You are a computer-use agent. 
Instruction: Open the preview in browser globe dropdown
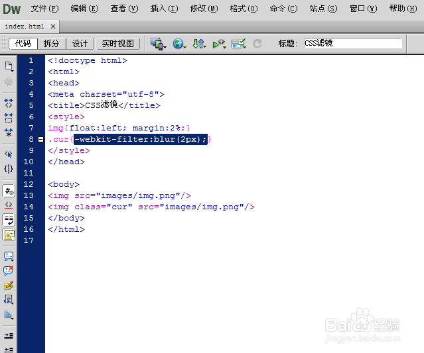tap(179, 44)
